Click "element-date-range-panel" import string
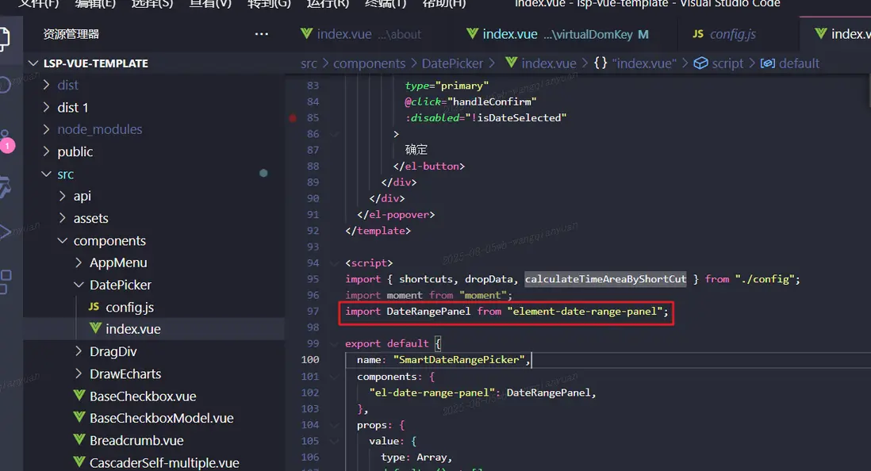Screen dimensions: 871x471 (x=585, y=312)
